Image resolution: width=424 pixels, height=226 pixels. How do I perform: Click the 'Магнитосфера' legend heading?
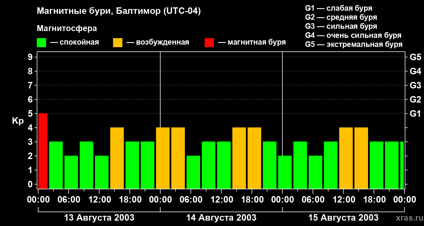click(x=67, y=29)
